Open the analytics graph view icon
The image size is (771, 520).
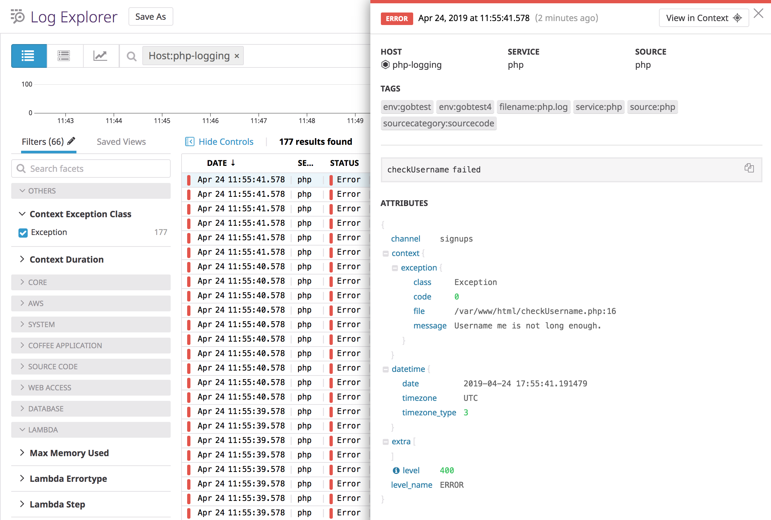point(100,56)
